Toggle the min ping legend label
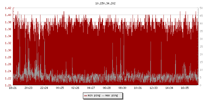The image size is (206, 103). pyautogui.click(x=94, y=96)
